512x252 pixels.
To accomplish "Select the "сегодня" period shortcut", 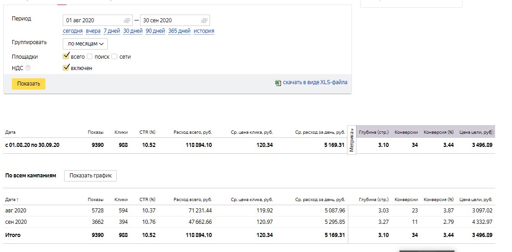I will (x=73, y=31).
